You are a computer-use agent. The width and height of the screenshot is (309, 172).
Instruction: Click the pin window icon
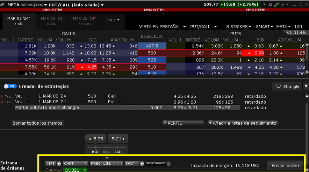click(x=282, y=5)
